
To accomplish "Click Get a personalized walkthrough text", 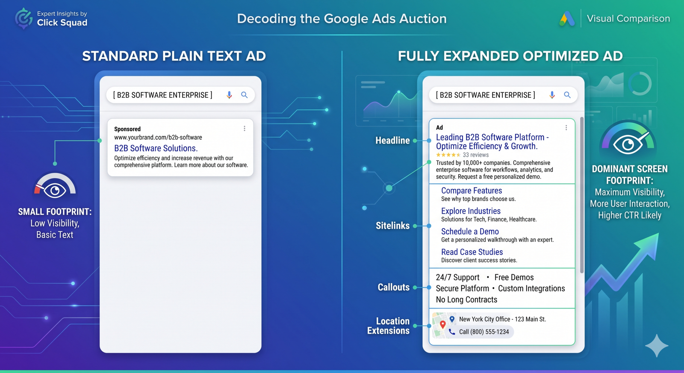I will click(x=497, y=240).
